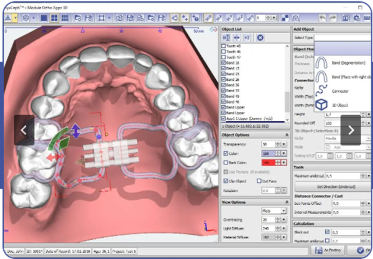This screenshot has height=259, width=373.
Task: Open dropdown next to frame icon
Action: [109, 18]
